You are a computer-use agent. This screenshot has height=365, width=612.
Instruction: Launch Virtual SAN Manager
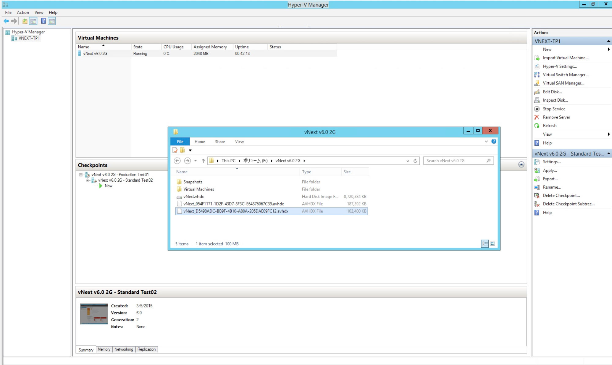563,83
